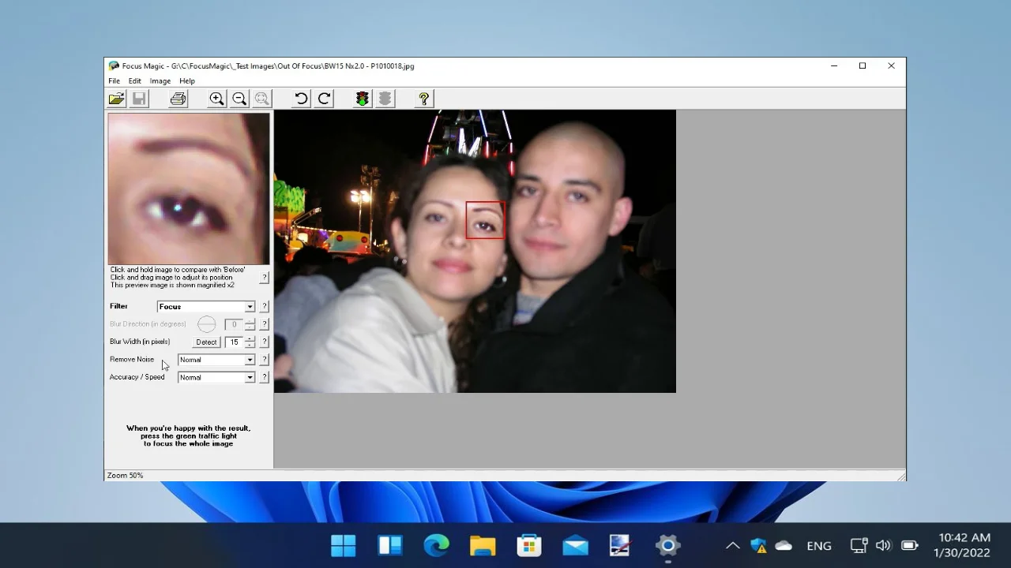This screenshot has height=568, width=1011.
Task: Open the Image menu
Action: click(x=160, y=81)
